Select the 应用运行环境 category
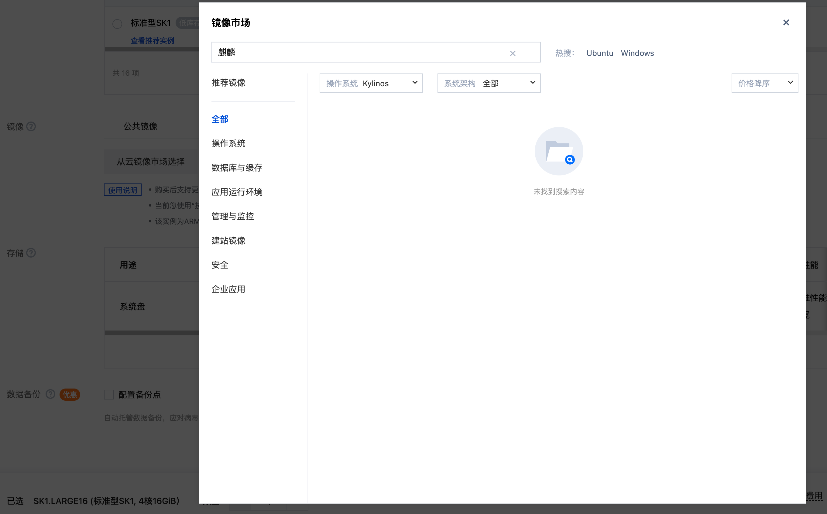Screen dimensions: 827x514 pyautogui.click(x=237, y=192)
